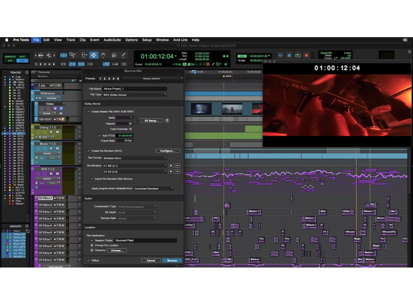This screenshot has height=304, width=413.
Task: Open the Grid mode dropdown
Action: point(22,60)
